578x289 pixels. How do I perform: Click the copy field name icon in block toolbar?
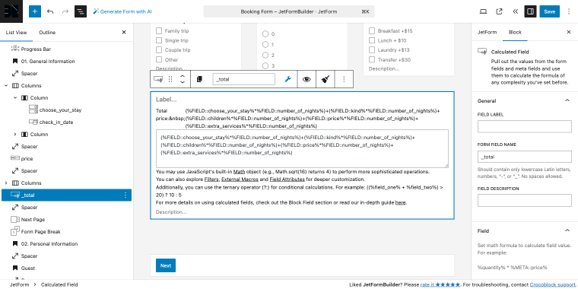tap(199, 79)
